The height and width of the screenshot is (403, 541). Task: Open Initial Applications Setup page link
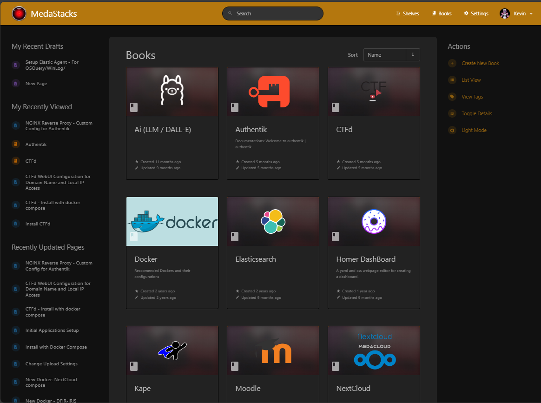click(x=52, y=330)
